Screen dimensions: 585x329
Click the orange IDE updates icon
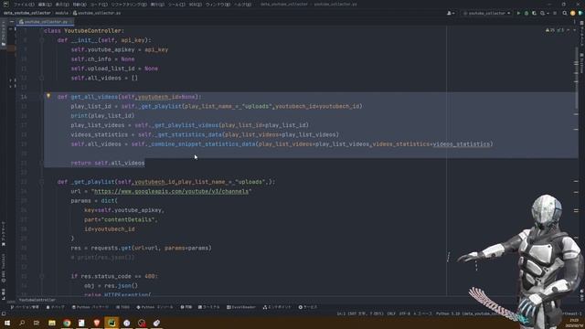[573, 13]
